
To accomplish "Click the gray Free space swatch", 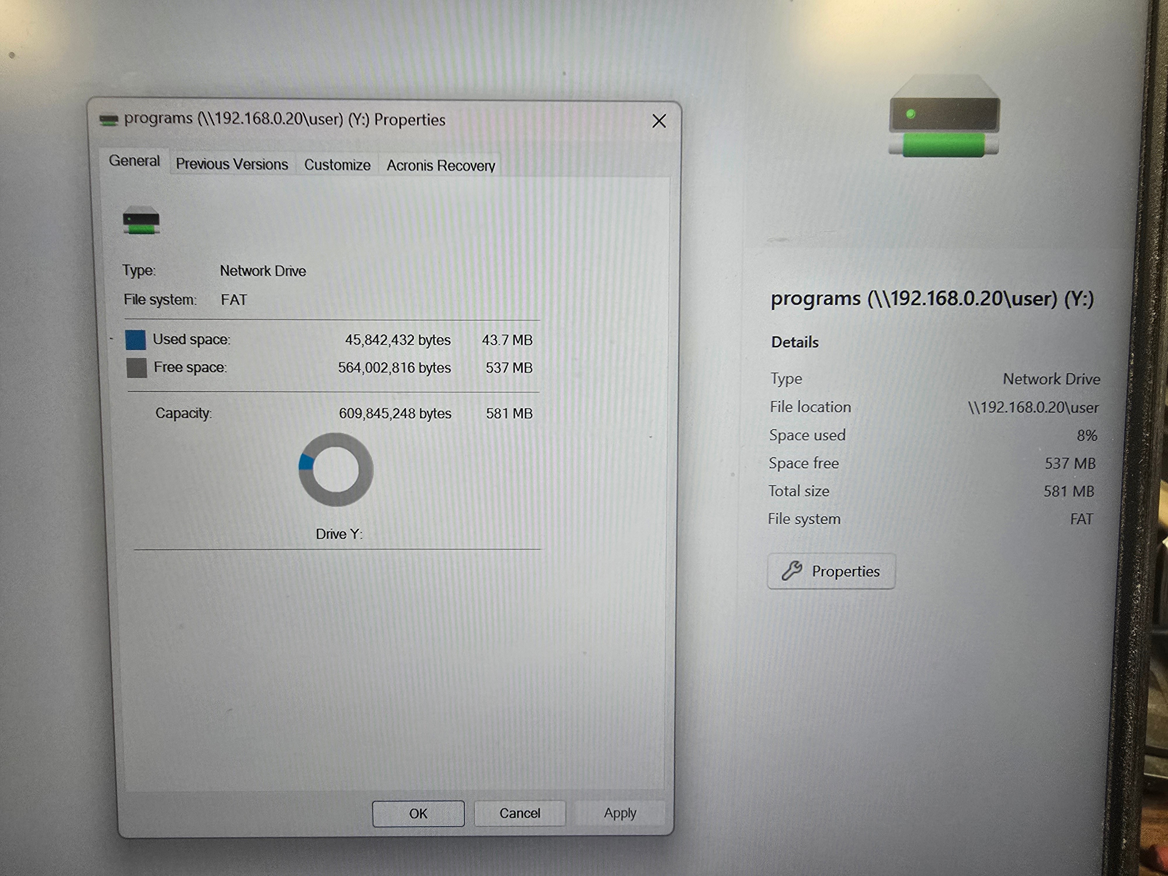I will 137,368.
